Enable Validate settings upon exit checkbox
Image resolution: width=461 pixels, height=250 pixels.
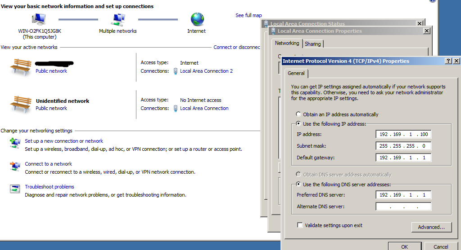point(300,225)
